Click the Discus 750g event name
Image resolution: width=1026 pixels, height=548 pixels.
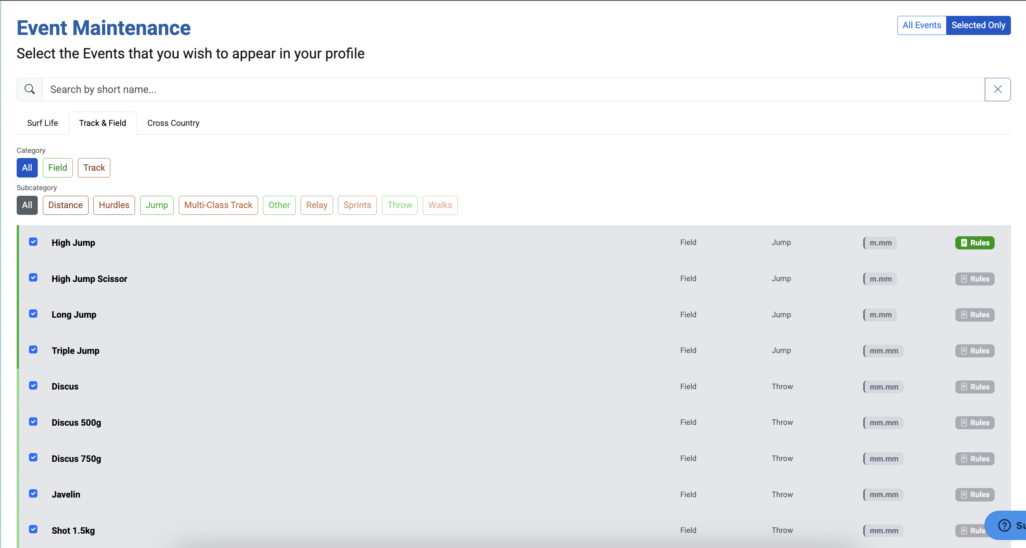(x=77, y=459)
